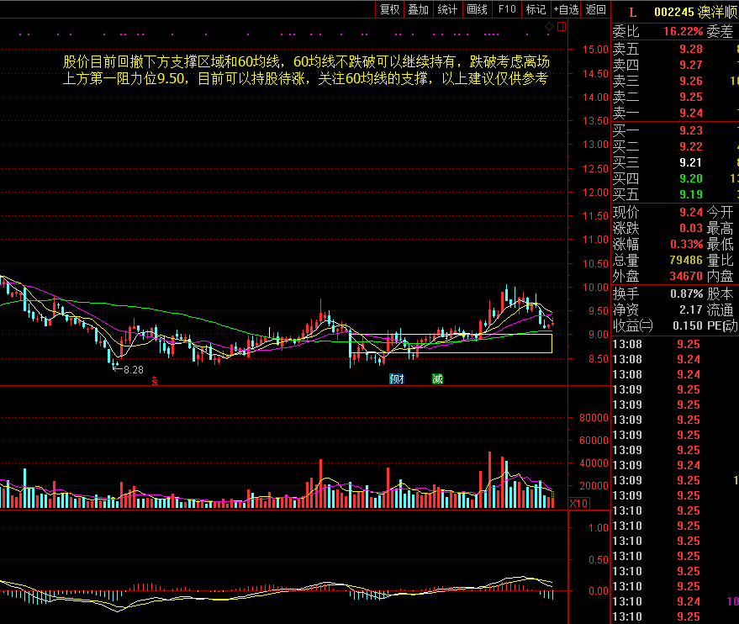Select the 卖四 9.27 ask row
The height and width of the screenshot is (624, 739).
675,65
